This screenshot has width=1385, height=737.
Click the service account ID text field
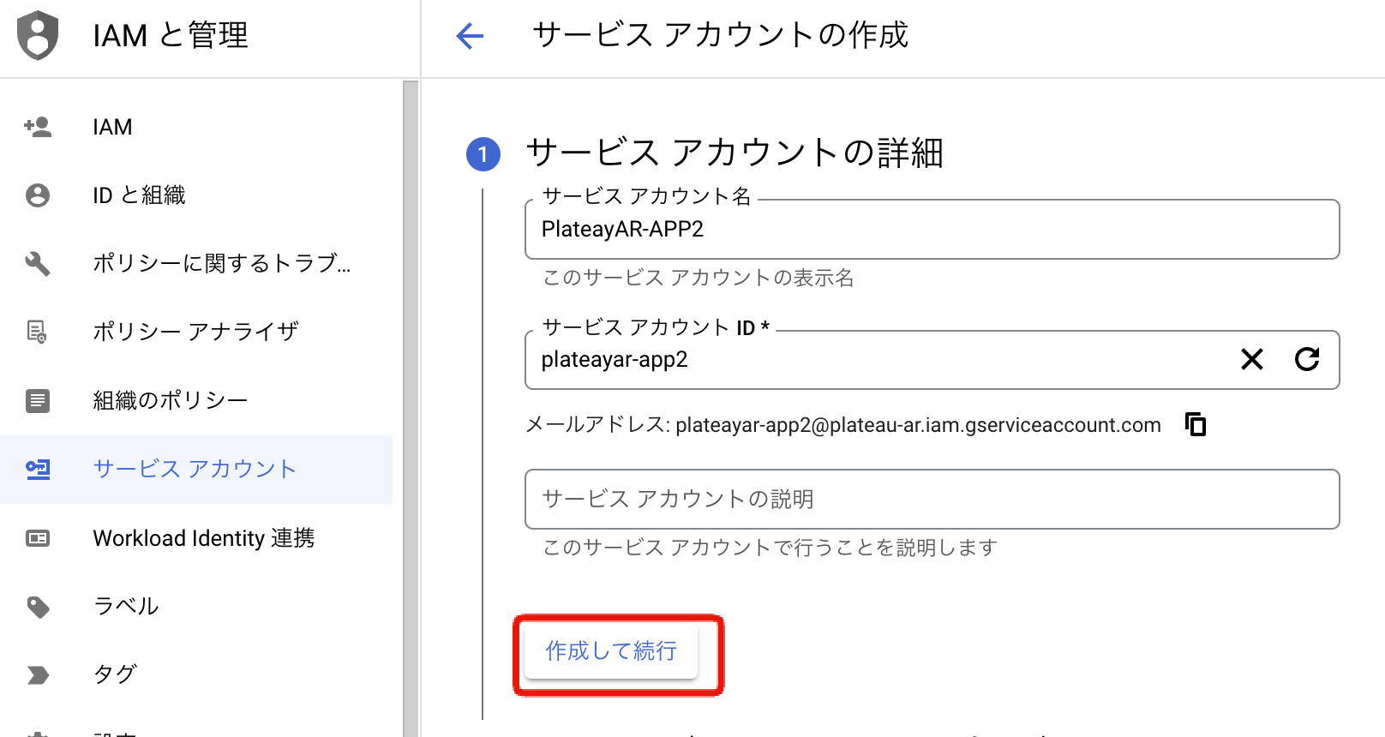pyautogui.click(x=874, y=360)
